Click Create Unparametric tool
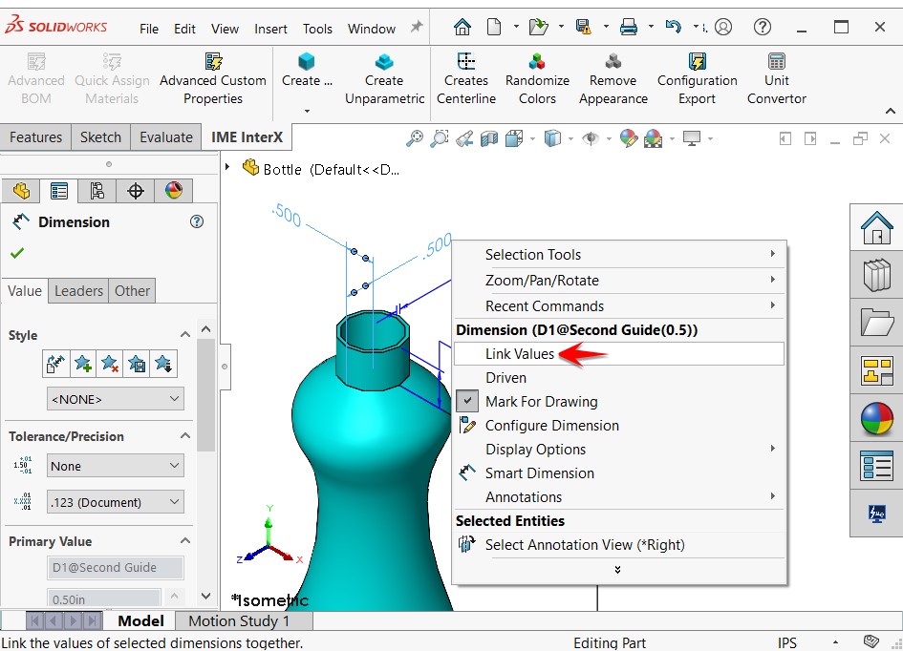This screenshot has width=903, height=651. pos(384,79)
